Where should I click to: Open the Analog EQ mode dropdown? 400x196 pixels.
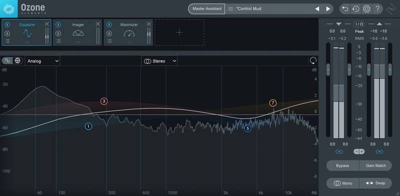[x=42, y=61]
